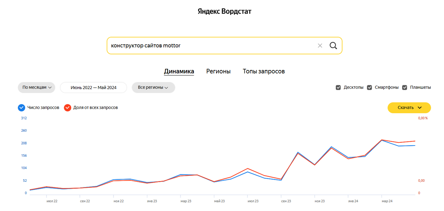Switch to the Регионы tab
The width and height of the screenshot is (444, 211).
pos(219,71)
